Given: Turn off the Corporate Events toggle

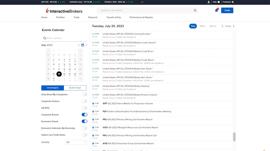Looking at the screenshot, I should (85, 115).
